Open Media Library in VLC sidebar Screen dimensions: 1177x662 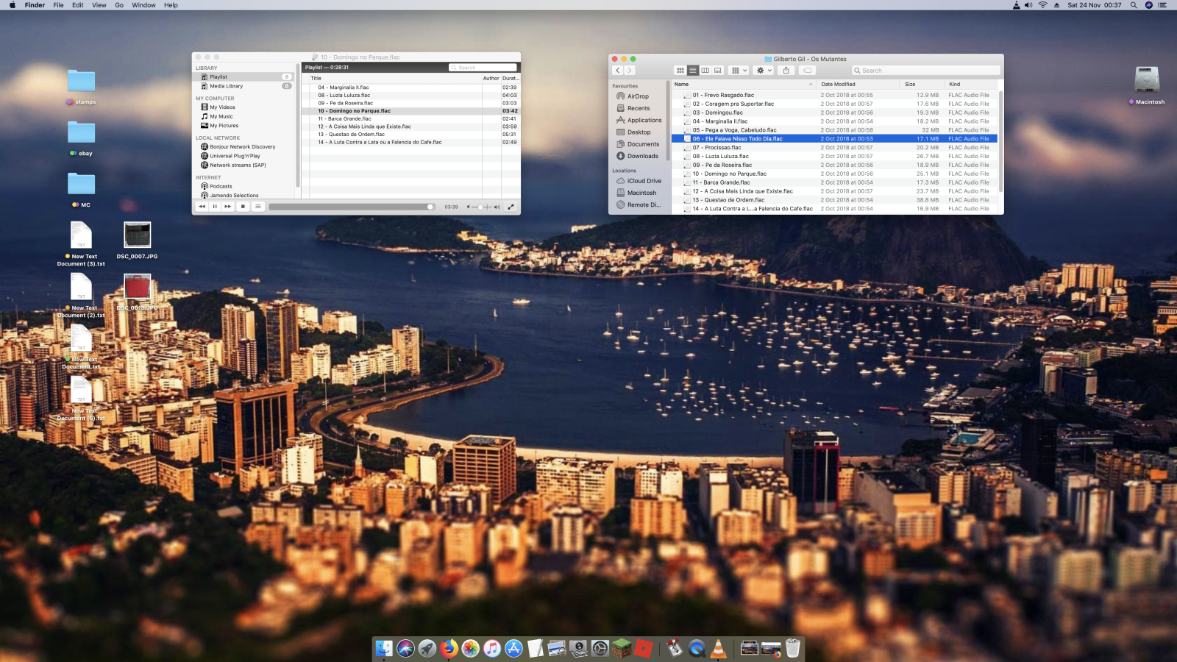(226, 86)
